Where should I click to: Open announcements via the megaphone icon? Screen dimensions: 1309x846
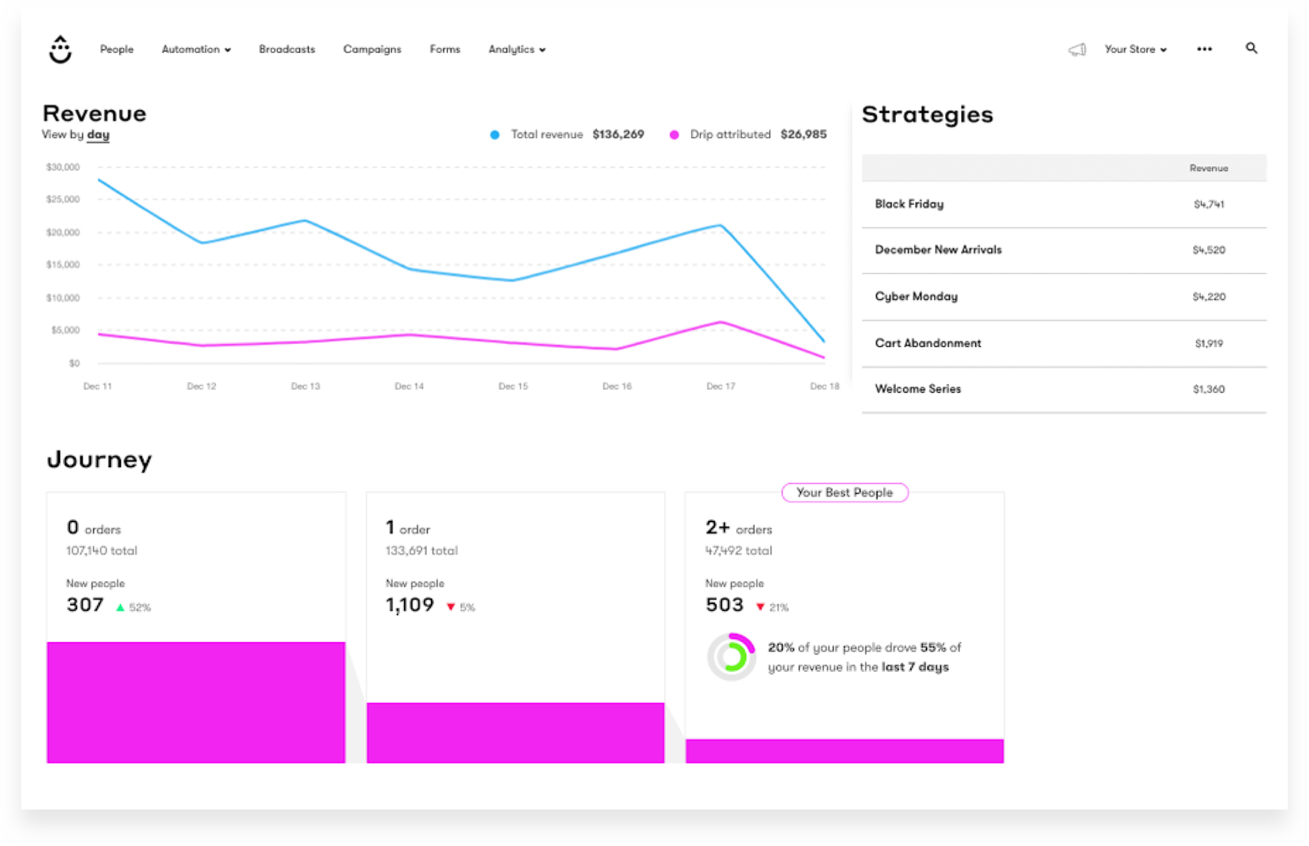coord(1077,49)
